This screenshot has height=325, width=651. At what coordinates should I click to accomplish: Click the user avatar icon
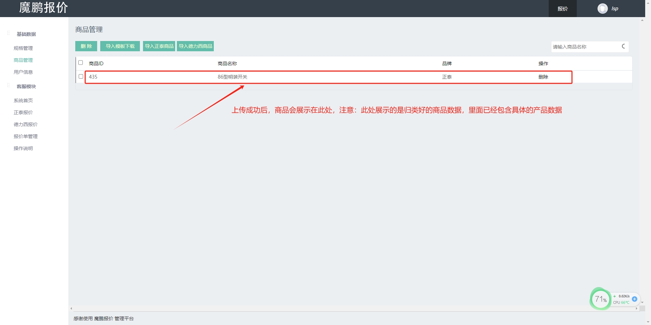[x=602, y=9]
